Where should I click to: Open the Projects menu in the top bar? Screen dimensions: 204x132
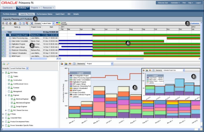[36, 7]
